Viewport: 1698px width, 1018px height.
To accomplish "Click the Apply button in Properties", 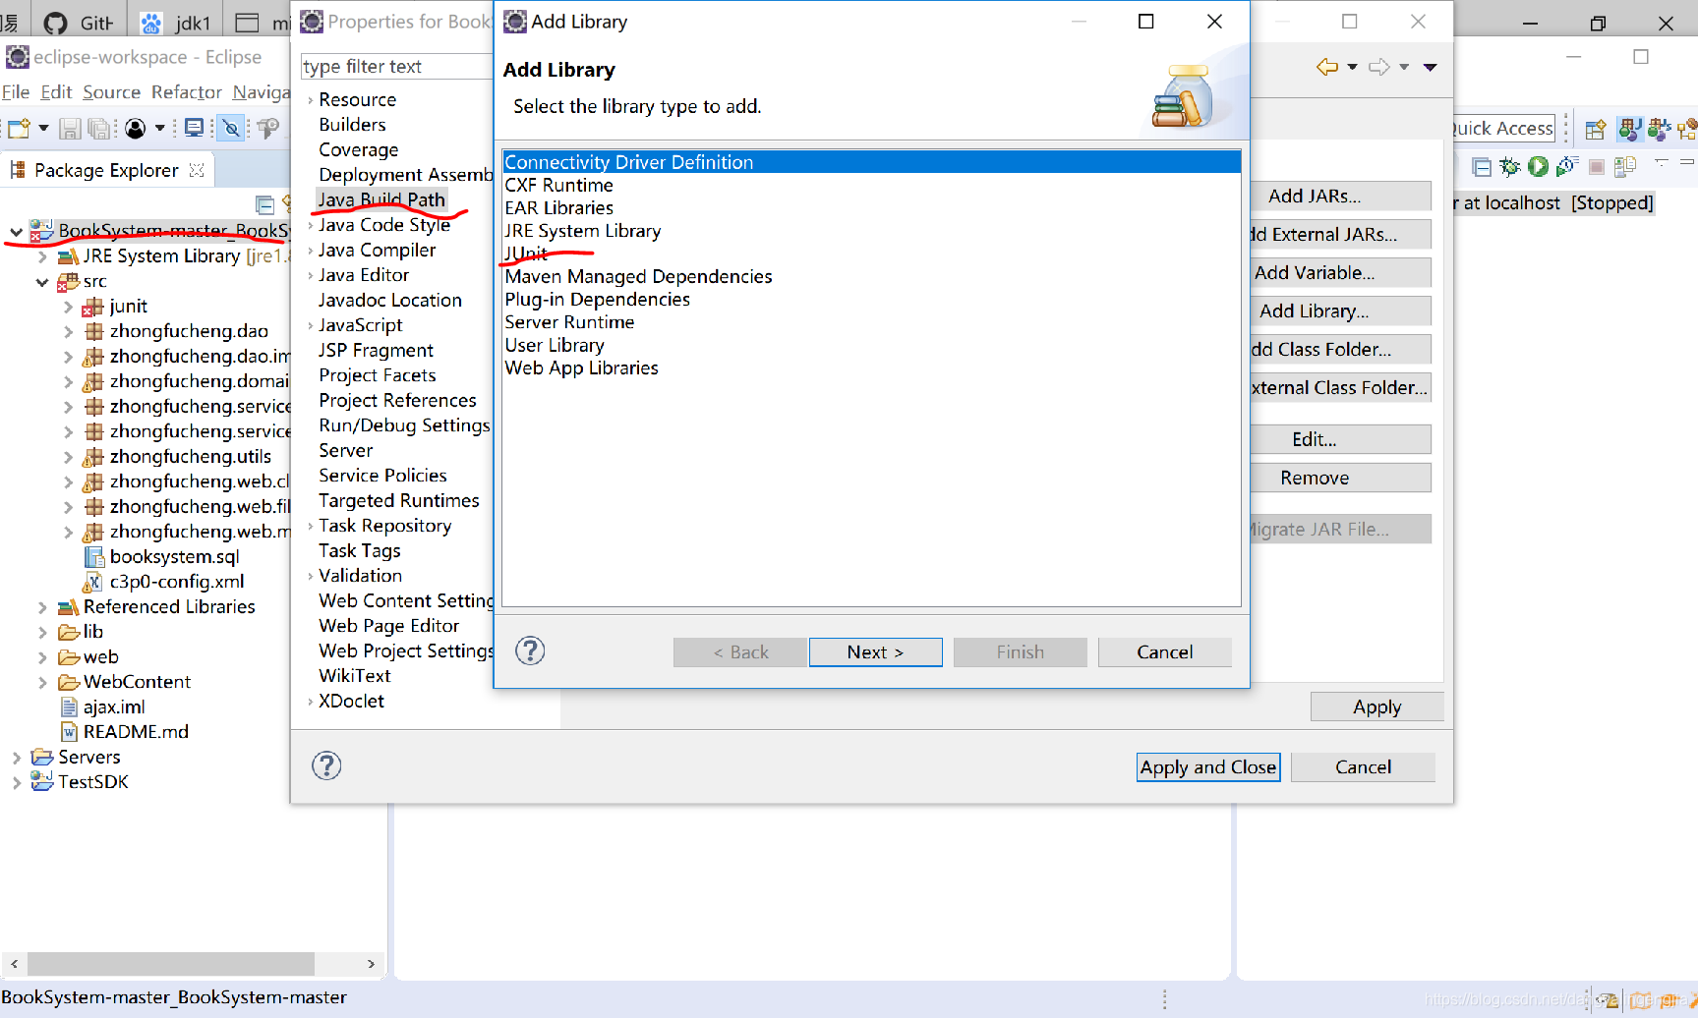I will 1376,707.
